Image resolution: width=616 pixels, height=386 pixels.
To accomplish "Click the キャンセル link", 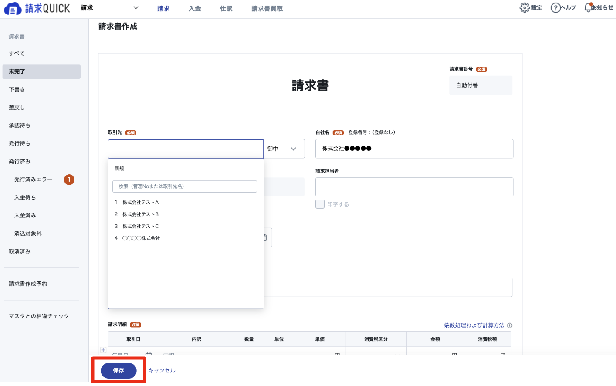I will [162, 370].
